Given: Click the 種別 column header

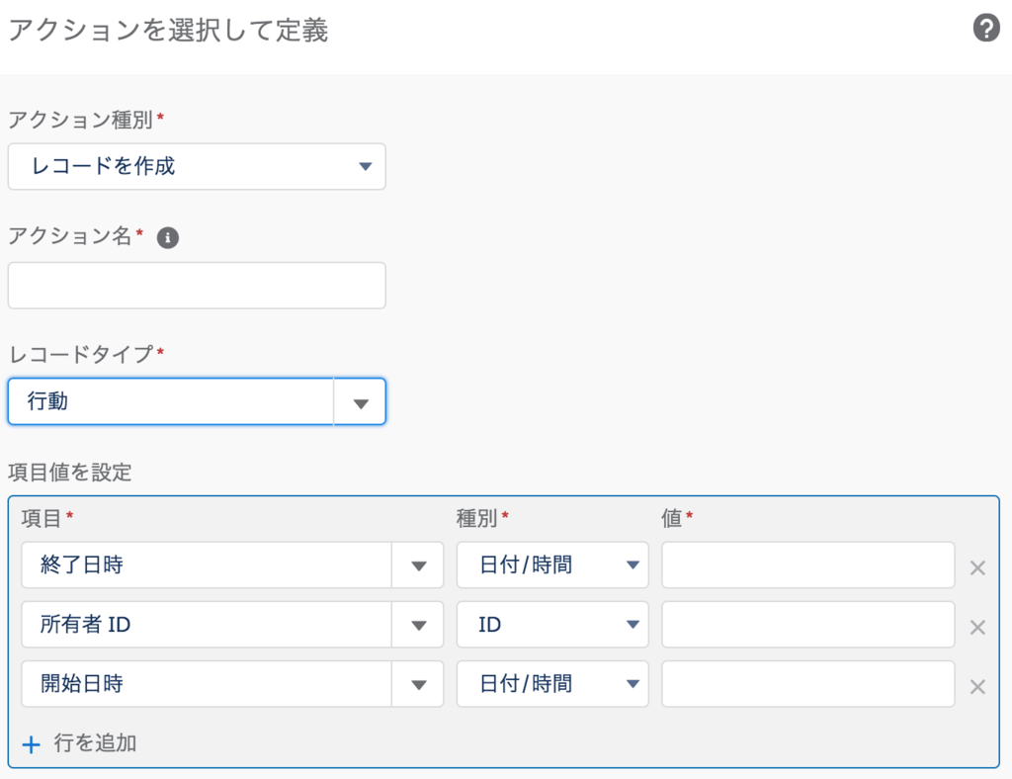Looking at the screenshot, I should 477,518.
